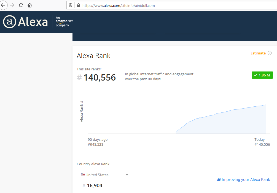Open the 'Improving your Alexa Rank' link
Image resolution: width=277 pixels, height=193 pixels.
click(x=246, y=180)
